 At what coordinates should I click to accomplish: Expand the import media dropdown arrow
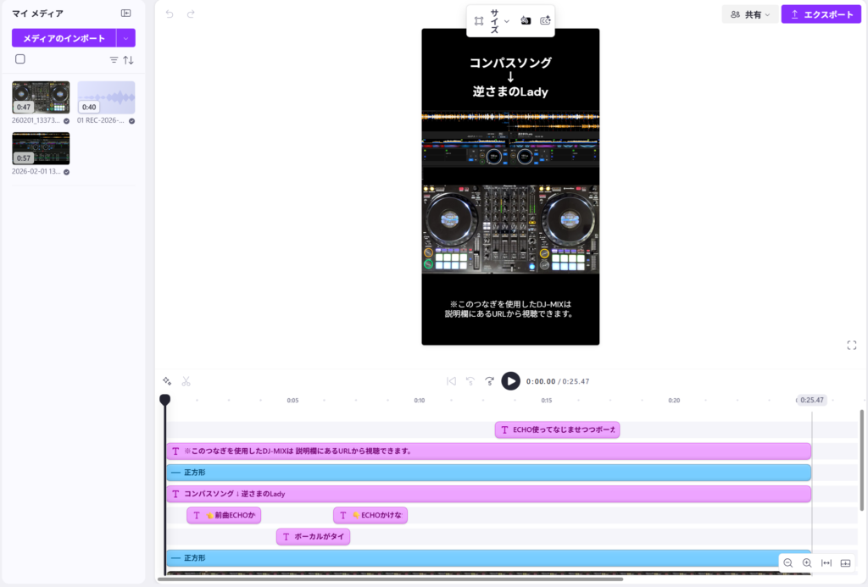pyautogui.click(x=125, y=38)
